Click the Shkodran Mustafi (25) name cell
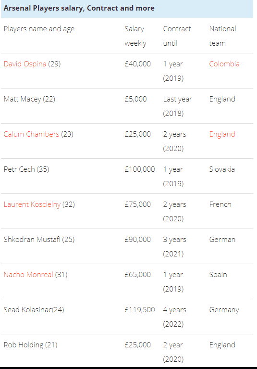257x369 pixels. click(39, 240)
